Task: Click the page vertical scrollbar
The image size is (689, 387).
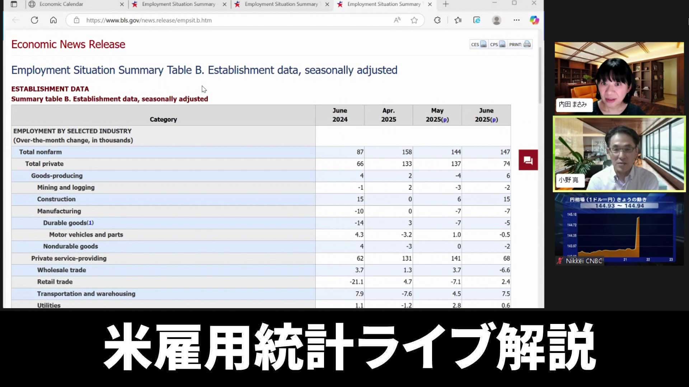Action: [540, 75]
